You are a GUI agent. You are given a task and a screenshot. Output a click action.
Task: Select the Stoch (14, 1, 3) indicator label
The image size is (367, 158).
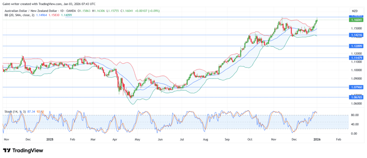coord(15,112)
